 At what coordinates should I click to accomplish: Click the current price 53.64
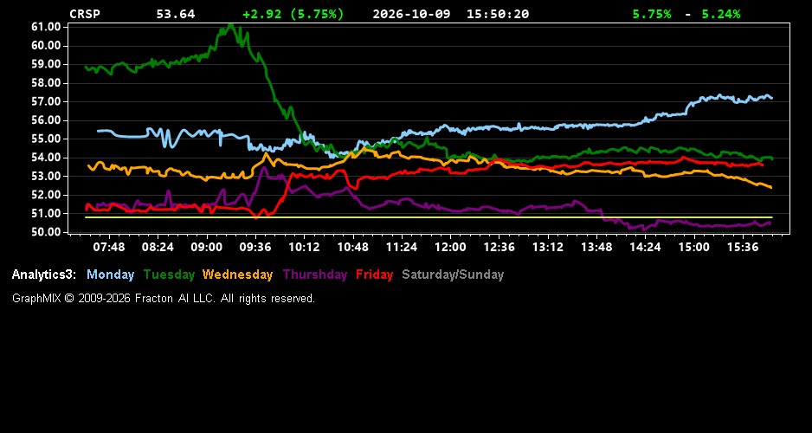[x=176, y=14]
